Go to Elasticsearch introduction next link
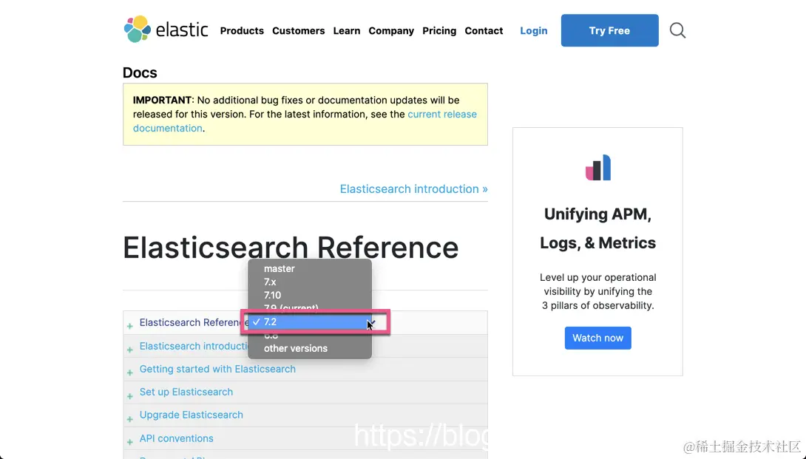This screenshot has width=806, height=459. pyautogui.click(x=413, y=188)
